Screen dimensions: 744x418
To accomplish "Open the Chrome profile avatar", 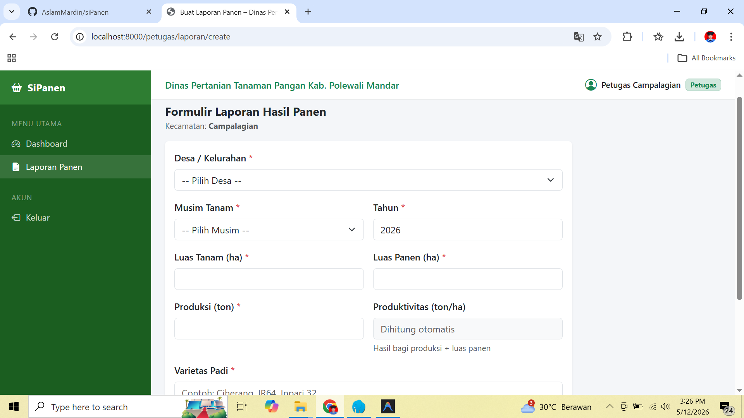I will point(710,37).
